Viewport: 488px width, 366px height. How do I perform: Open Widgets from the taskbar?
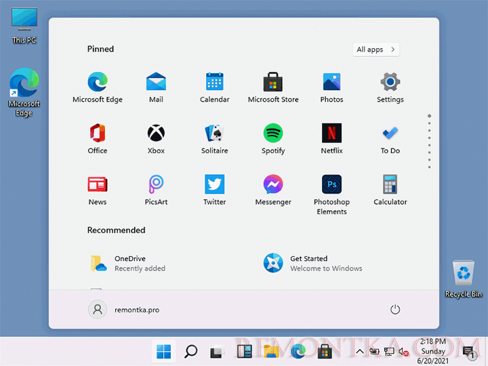tap(244, 352)
